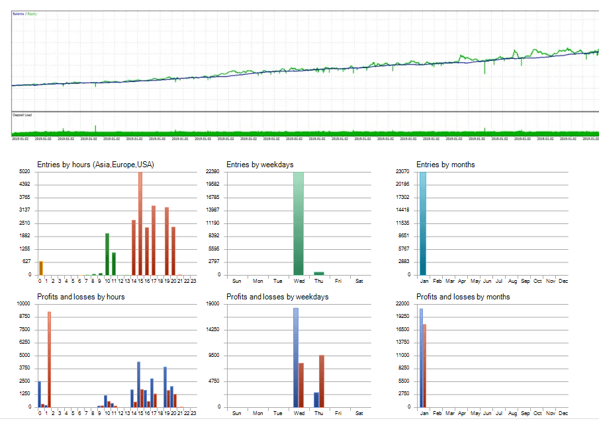Screen dimensions: 599x423
Task: Click the Entries by hours chart title
Action: click(x=95, y=165)
